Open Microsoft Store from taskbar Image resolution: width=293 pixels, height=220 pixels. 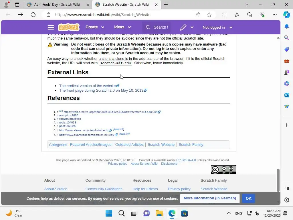pyautogui.click(x=184, y=213)
